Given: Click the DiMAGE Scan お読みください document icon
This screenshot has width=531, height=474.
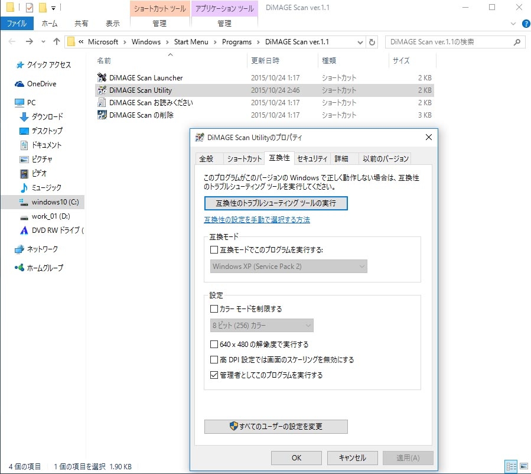Looking at the screenshot, I should (x=102, y=102).
